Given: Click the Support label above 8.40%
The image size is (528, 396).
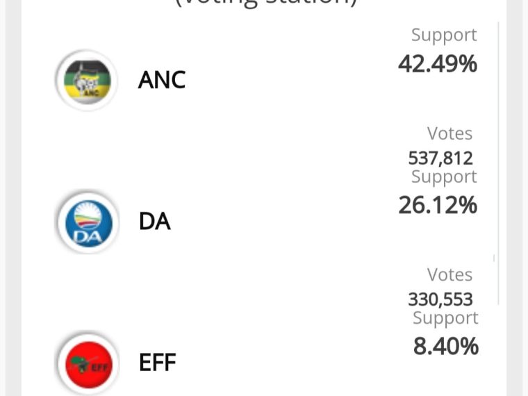Looking at the screenshot, I should pos(445,317).
